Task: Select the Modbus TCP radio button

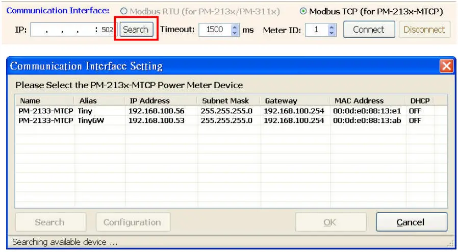Action: click(x=303, y=11)
